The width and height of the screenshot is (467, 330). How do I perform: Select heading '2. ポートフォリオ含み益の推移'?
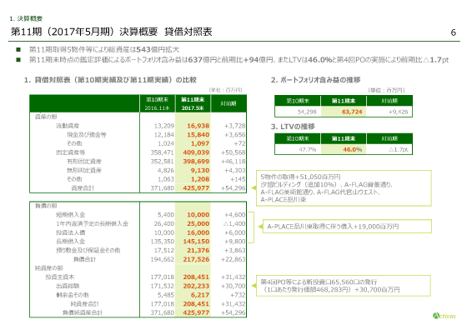[316, 80]
